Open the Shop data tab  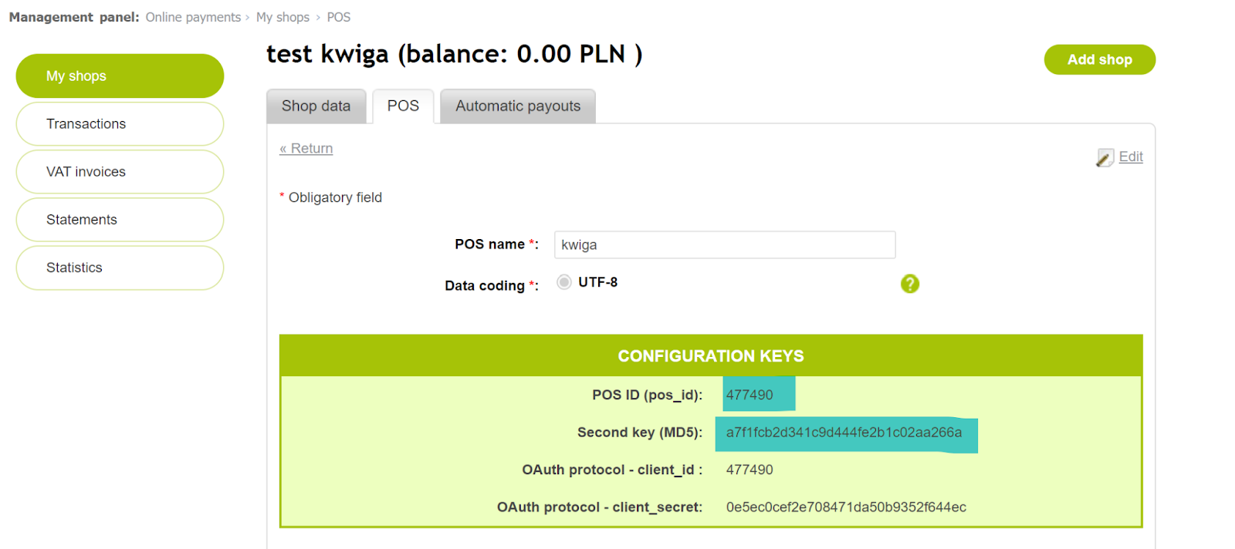click(316, 106)
